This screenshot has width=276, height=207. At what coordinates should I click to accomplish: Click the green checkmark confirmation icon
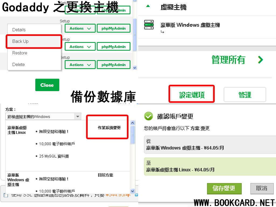(x=149, y=116)
